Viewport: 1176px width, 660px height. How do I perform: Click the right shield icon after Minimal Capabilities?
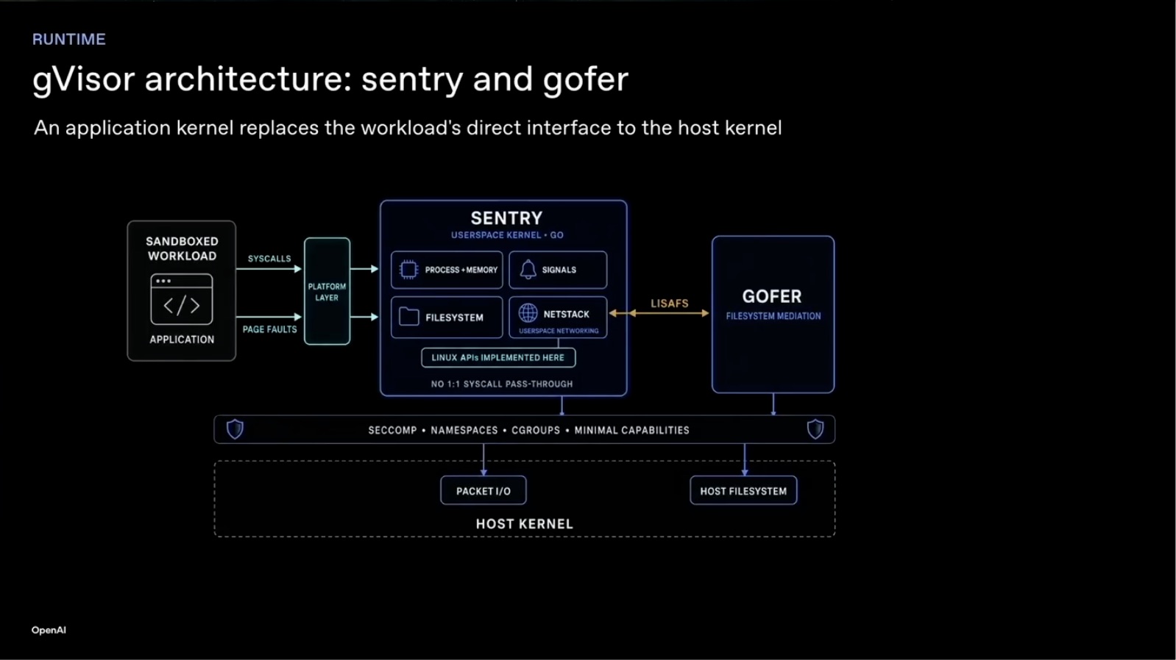(x=815, y=429)
